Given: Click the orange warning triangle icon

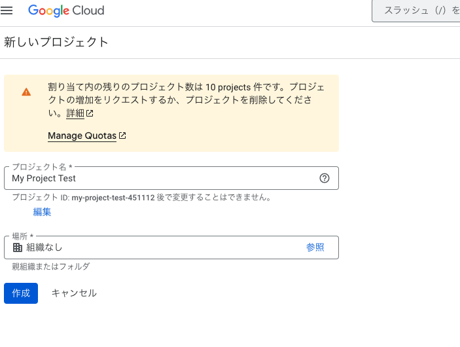Looking at the screenshot, I should [26, 92].
